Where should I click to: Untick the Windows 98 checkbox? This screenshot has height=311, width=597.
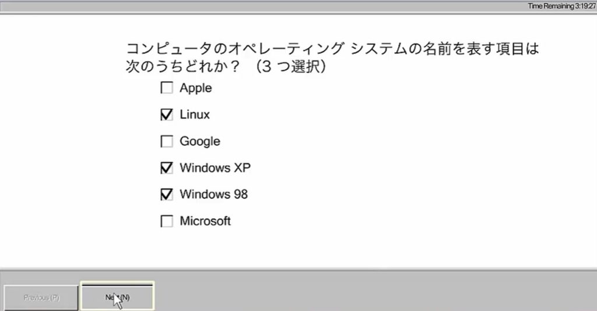[x=167, y=194]
